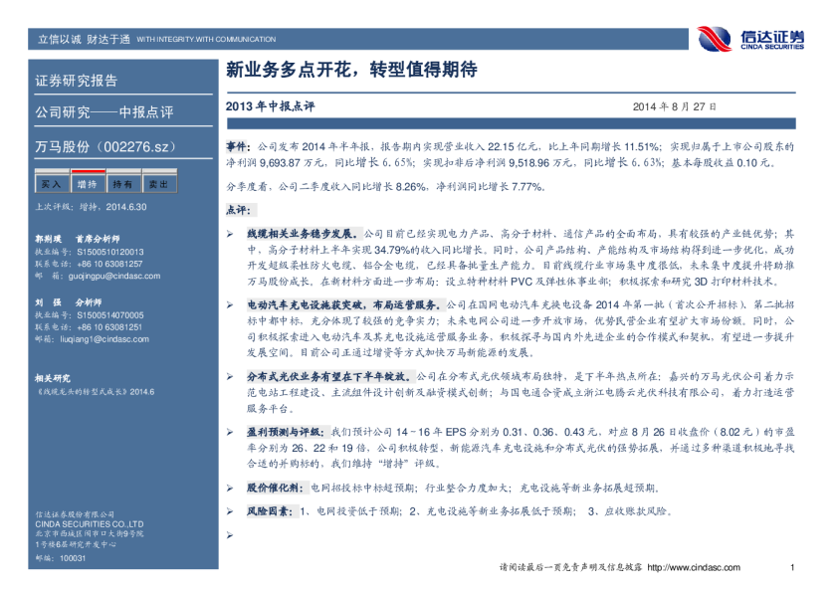The width and height of the screenshot is (838, 592).
Task: Select the 卖出 rating box
Action: (157, 184)
